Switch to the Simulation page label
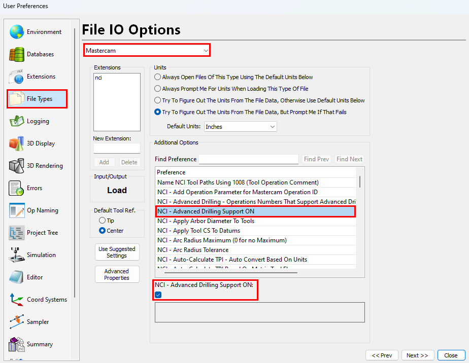This screenshot has height=363, width=469. (x=41, y=255)
